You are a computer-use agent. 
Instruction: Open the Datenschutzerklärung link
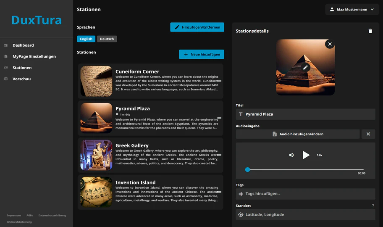(52, 216)
